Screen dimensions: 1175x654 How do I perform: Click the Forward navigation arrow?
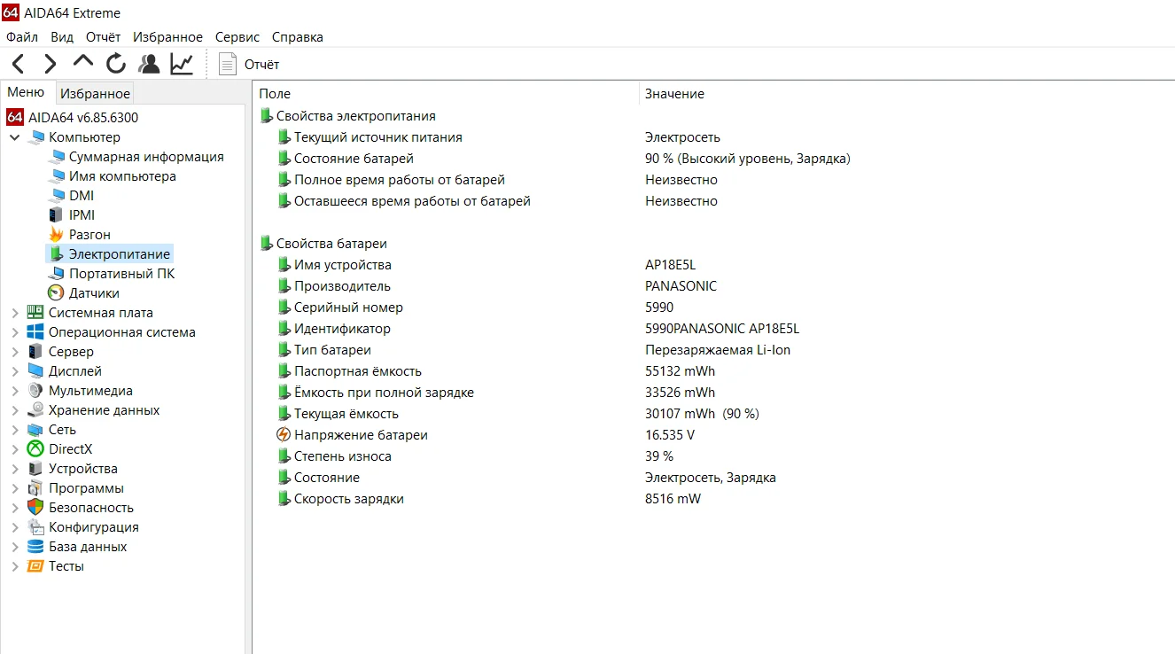click(51, 64)
